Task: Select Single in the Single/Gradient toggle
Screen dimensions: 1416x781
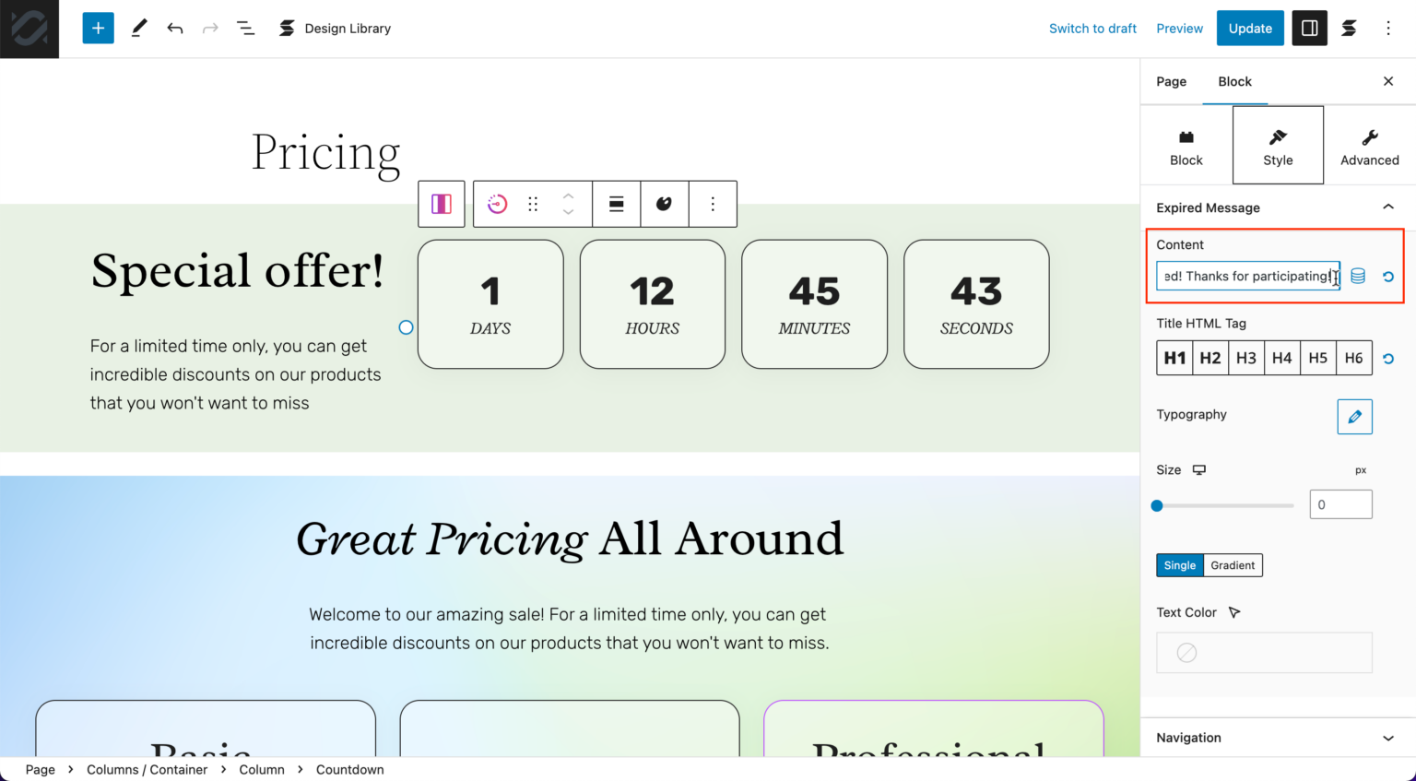Action: tap(1179, 565)
